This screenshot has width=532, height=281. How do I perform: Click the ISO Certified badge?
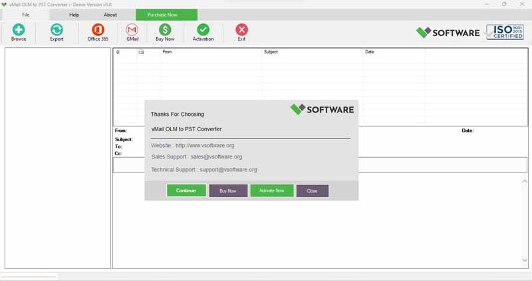505,32
